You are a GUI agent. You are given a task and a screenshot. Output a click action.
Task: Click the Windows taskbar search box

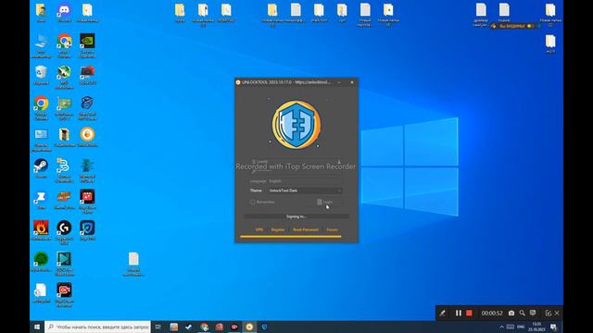pos(97,327)
